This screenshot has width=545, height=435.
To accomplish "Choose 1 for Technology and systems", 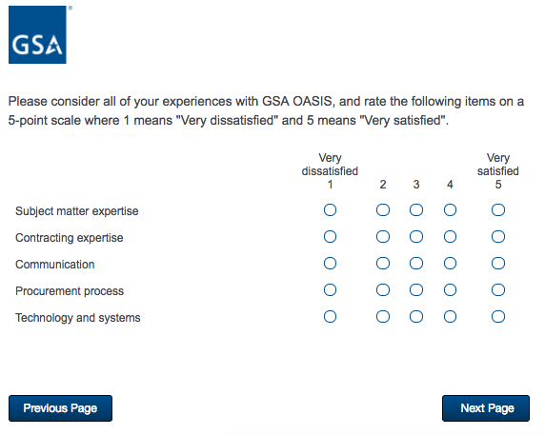I will [330, 317].
